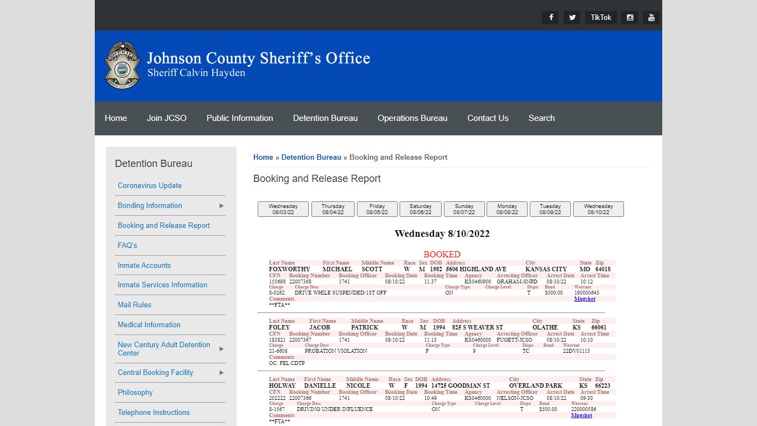757x426 pixels.
Task: Select Monday 08/08/22 date button
Action: (507, 209)
